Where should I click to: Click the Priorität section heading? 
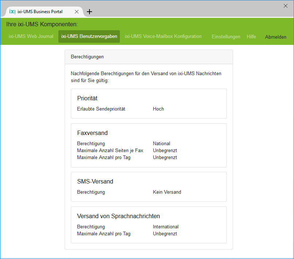point(87,98)
